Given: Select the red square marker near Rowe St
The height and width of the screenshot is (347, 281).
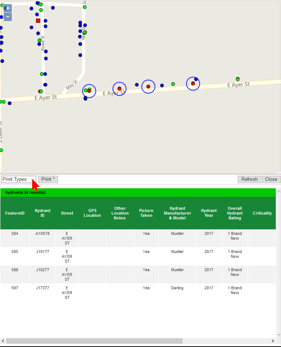Looking at the screenshot, I should [x=38, y=21].
